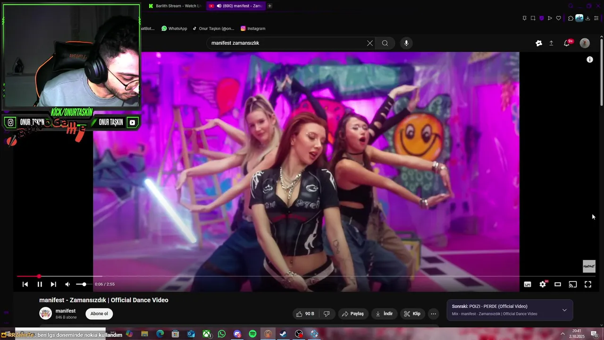The height and width of the screenshot is (340, 604).
Task: Open a new browser tab with the plus
Action: point(269,6)
